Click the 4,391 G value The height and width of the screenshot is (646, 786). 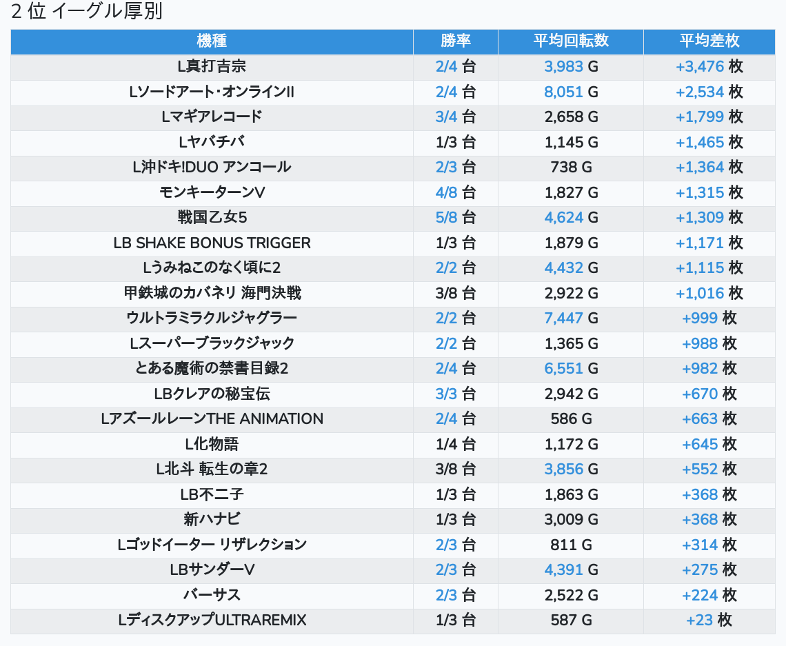[570, 570]
